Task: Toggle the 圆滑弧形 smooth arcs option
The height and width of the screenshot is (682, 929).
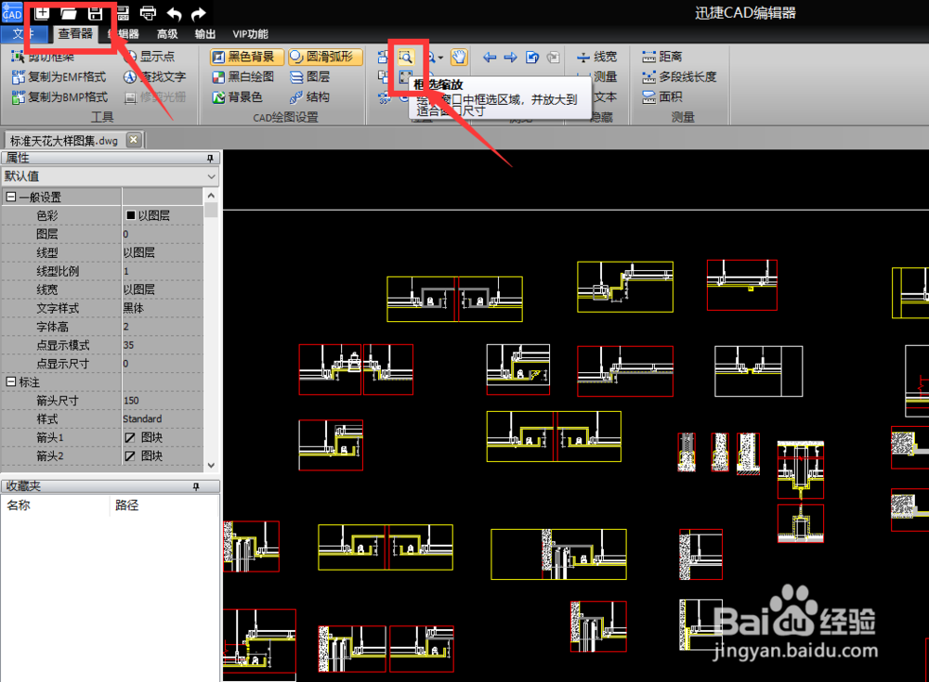Action: pos(325,57)
